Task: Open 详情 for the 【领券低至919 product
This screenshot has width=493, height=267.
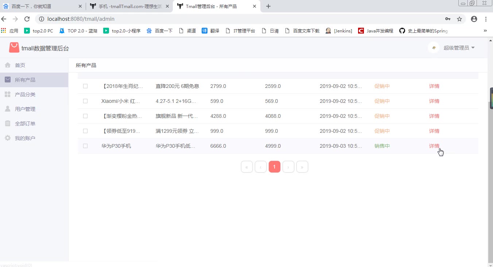Action: [434, 131]
